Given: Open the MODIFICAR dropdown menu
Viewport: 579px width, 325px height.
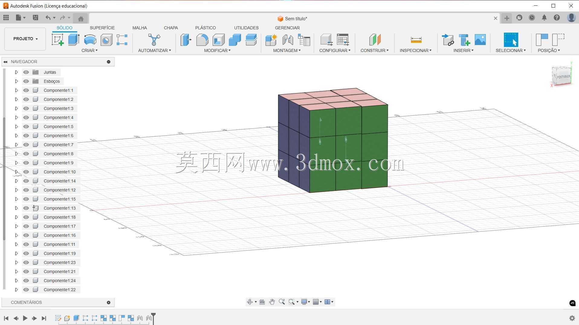Looking at the screenshot, I should click(x=217, y=50).
